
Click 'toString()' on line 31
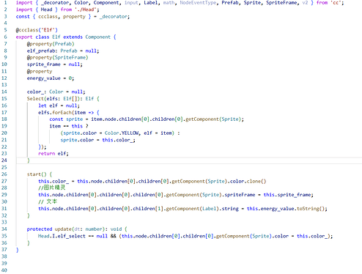click(x=311, y=209)
